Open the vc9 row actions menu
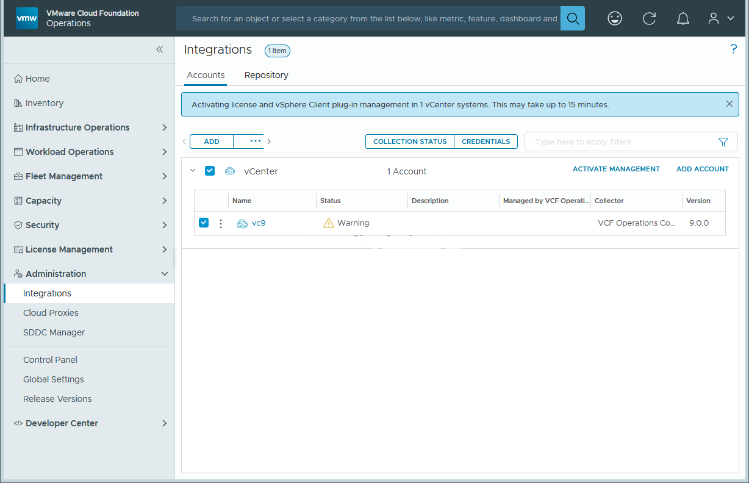The width and height of the screenshot is (749, 483). coord(221,223)
